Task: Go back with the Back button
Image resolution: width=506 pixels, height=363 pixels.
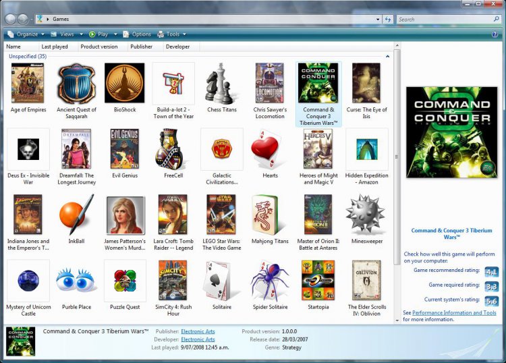Action: coord(11,20)
